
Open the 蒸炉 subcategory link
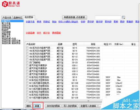point(122,22)
